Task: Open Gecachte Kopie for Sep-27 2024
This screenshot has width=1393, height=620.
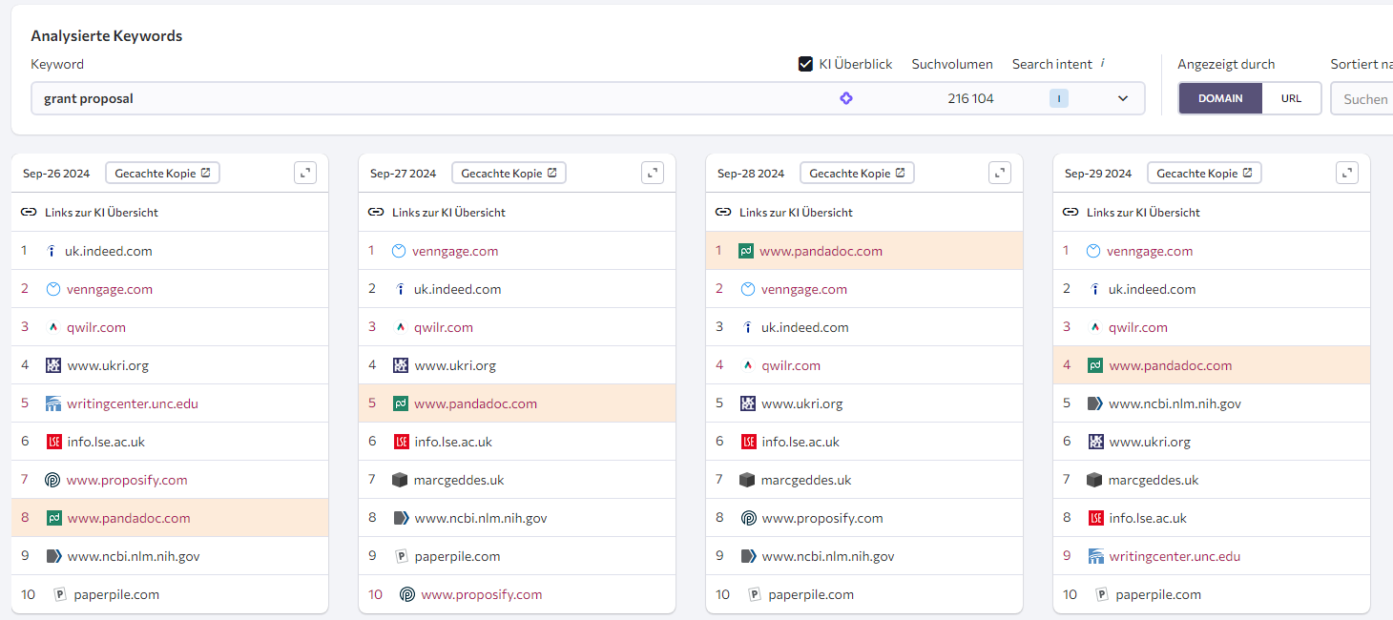Action: click(x=509, y=174)
